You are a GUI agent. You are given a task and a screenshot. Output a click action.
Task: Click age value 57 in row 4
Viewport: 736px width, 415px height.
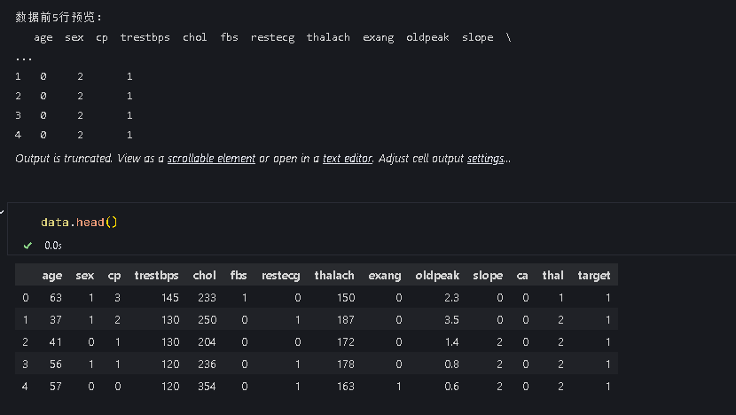[56, 386]
